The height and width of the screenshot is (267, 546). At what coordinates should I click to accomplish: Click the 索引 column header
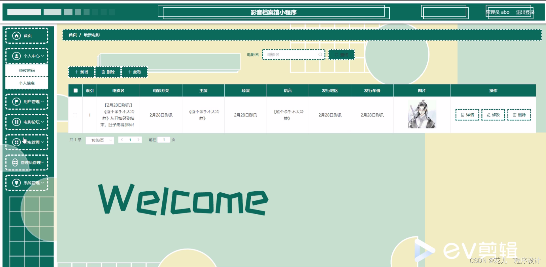tap(90, 90)
